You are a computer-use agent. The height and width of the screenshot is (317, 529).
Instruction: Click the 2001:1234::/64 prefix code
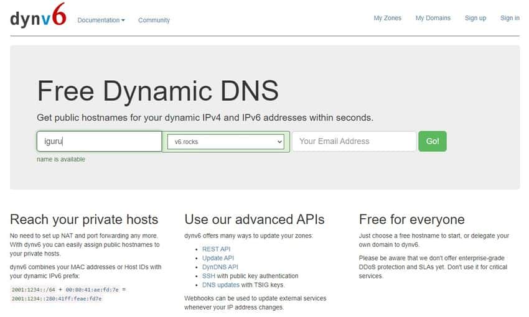coord(34,290)
